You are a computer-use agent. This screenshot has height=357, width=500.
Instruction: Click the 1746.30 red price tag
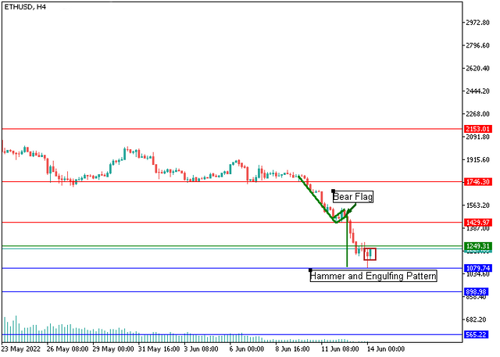(x=477, y=182)
